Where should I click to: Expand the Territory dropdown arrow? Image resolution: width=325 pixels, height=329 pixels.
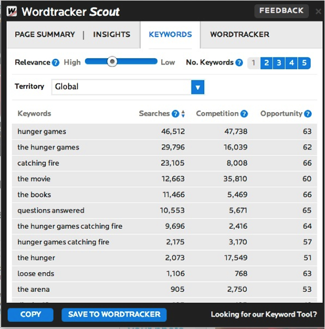pos(197,87)
